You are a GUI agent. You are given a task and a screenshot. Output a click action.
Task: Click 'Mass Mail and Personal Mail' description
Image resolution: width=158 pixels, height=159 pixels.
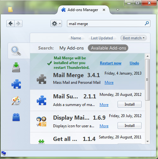coord(77,83)
